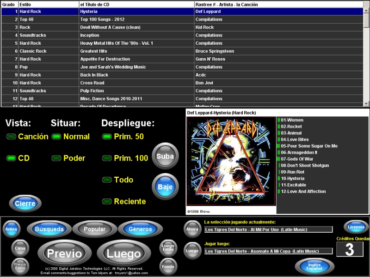Screen dimensions: 370x277
Task: Pick track 08-Don't Shoot Shotgun
Action: point(305,165)
